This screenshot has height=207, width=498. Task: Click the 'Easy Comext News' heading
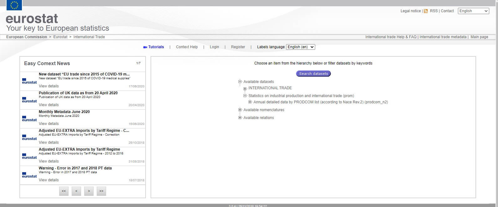pyautogui.click(x=47, y=63)
